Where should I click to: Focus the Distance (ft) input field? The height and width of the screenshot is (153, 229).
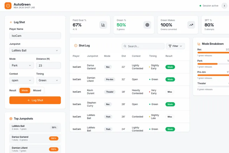click(x=49, y=65)
